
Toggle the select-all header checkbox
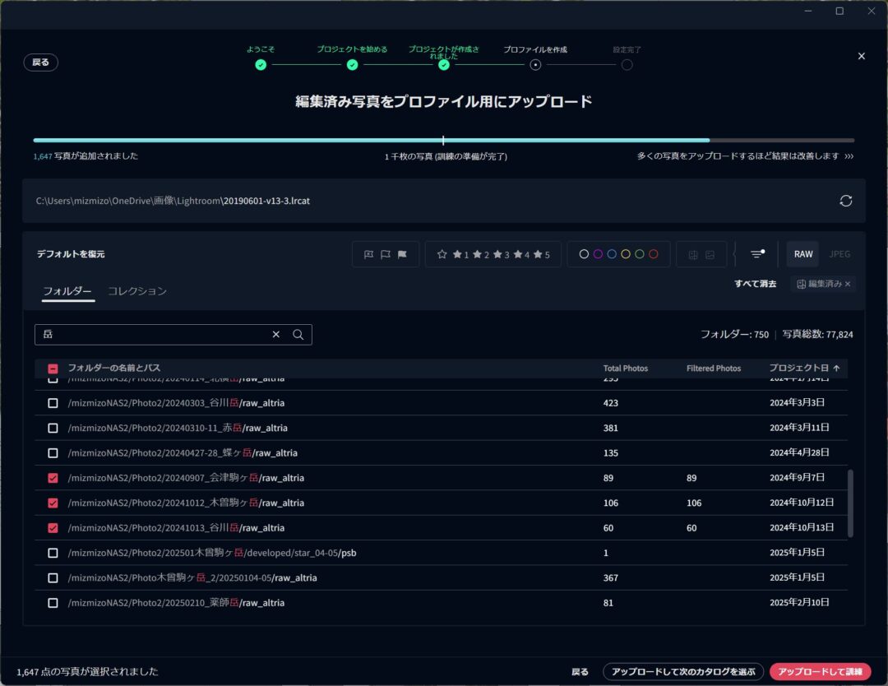pyautogui.click(x=53, y=368)
